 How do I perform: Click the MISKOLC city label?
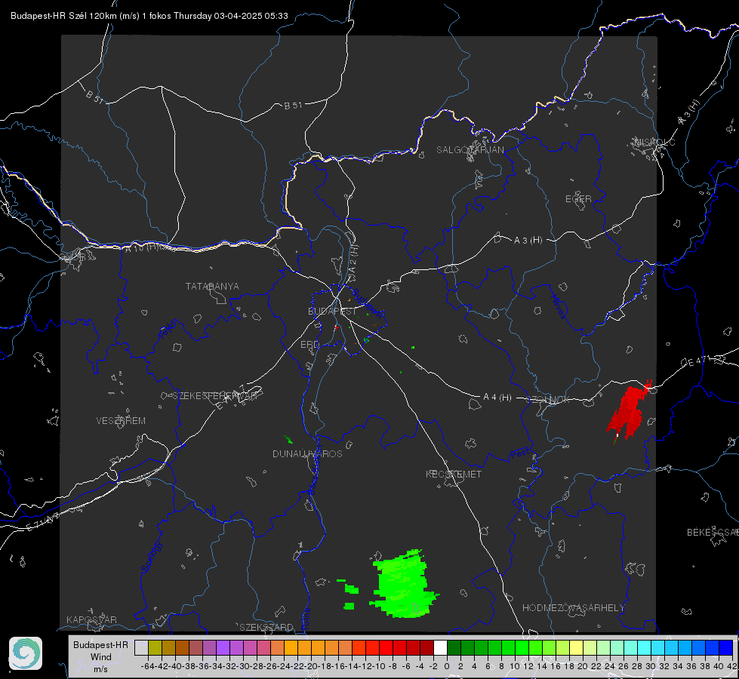tap(654, 143)
